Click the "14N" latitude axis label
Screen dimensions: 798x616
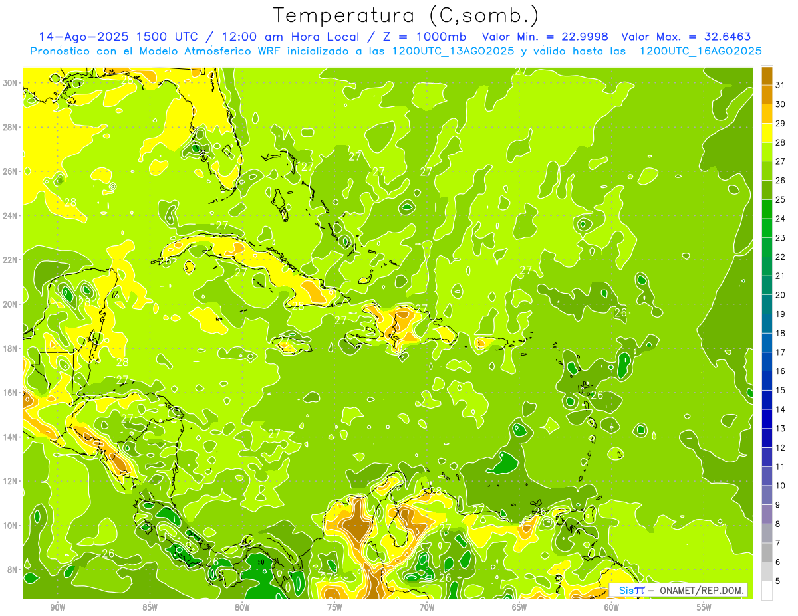(x=11, y=437)
